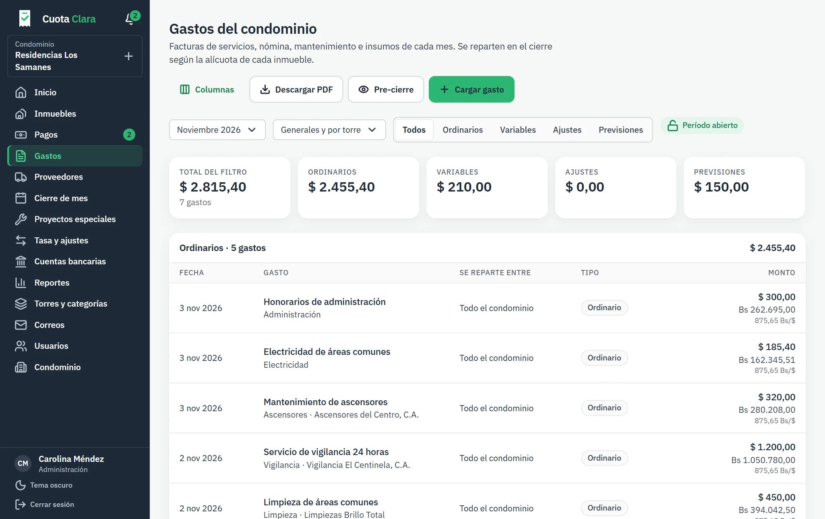Click the Cuota Clara logo

point(57,19)
